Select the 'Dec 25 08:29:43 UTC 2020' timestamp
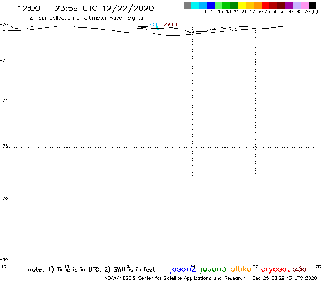The image size is (322, 282). 285,279
